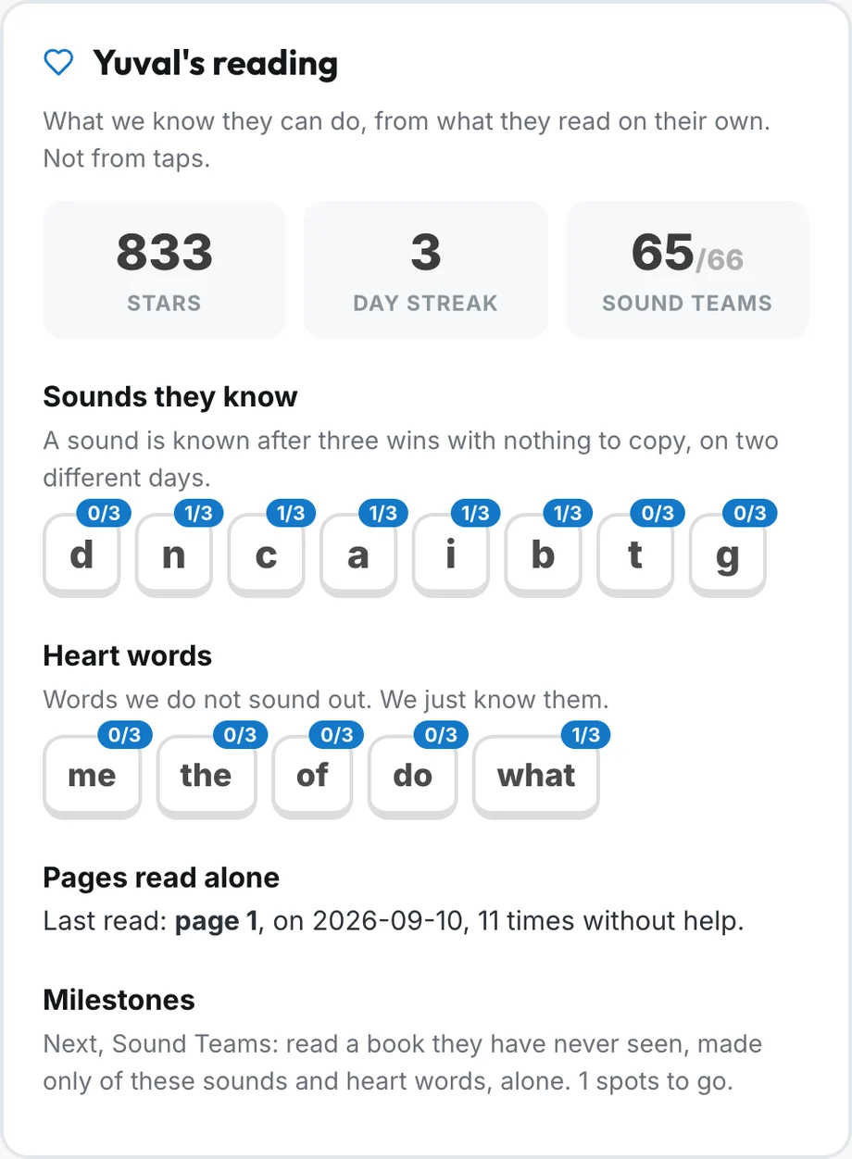Select the 'g' sound tile
Image resolution: width=852 pixels, height=1159 pixels.
point(728,555)
